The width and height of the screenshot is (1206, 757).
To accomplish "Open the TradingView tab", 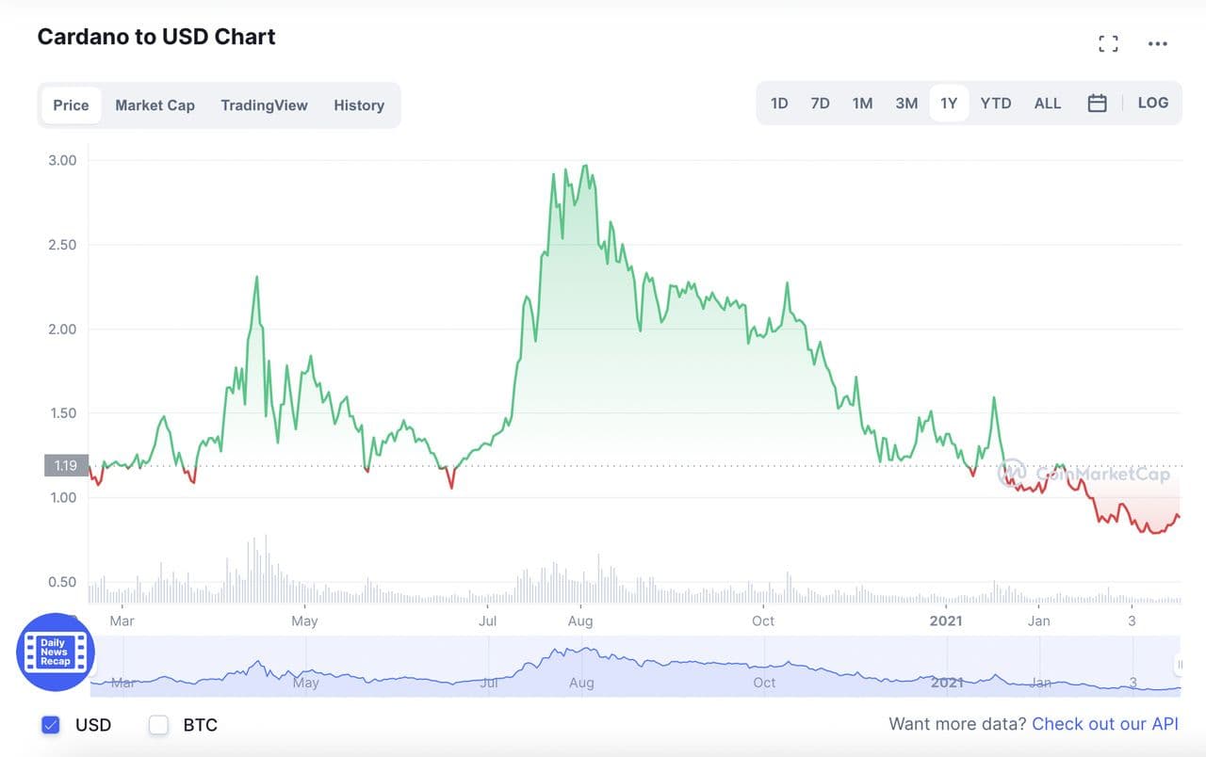I will click(x=264, y=105).
